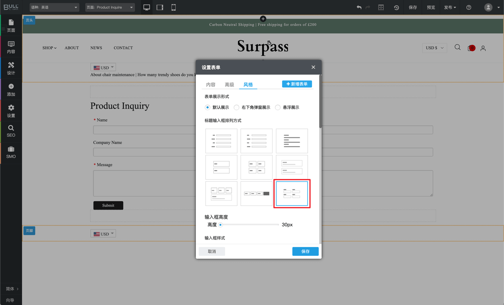The width and height of the screenshot is (504, 305).
Task: Open the history clock icon
Action: tap(396, 7)
